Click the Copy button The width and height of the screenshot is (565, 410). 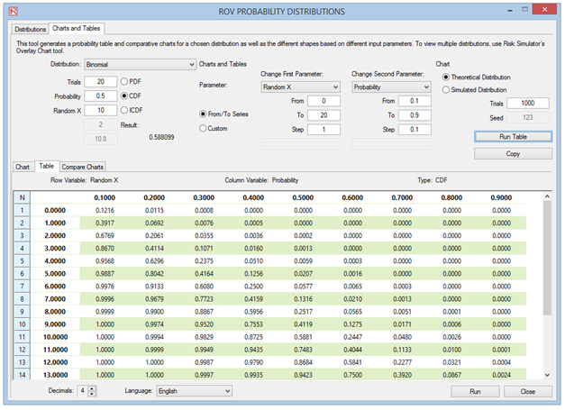click(x=513, y=154)
